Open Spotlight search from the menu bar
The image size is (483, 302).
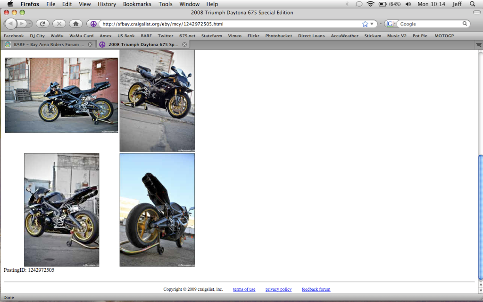(x=472, y=4)
